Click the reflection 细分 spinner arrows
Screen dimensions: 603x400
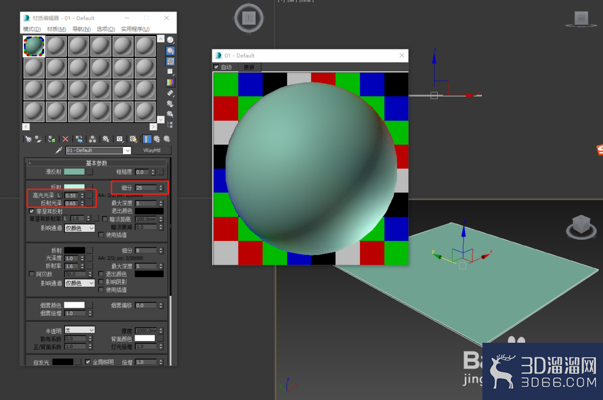[x=161, y=188]
